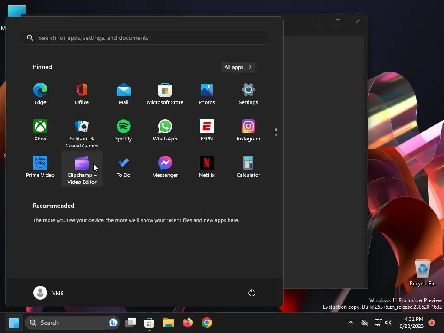Open Settings from the Start menu
The image size is (444, 333).
coord(248,94)
